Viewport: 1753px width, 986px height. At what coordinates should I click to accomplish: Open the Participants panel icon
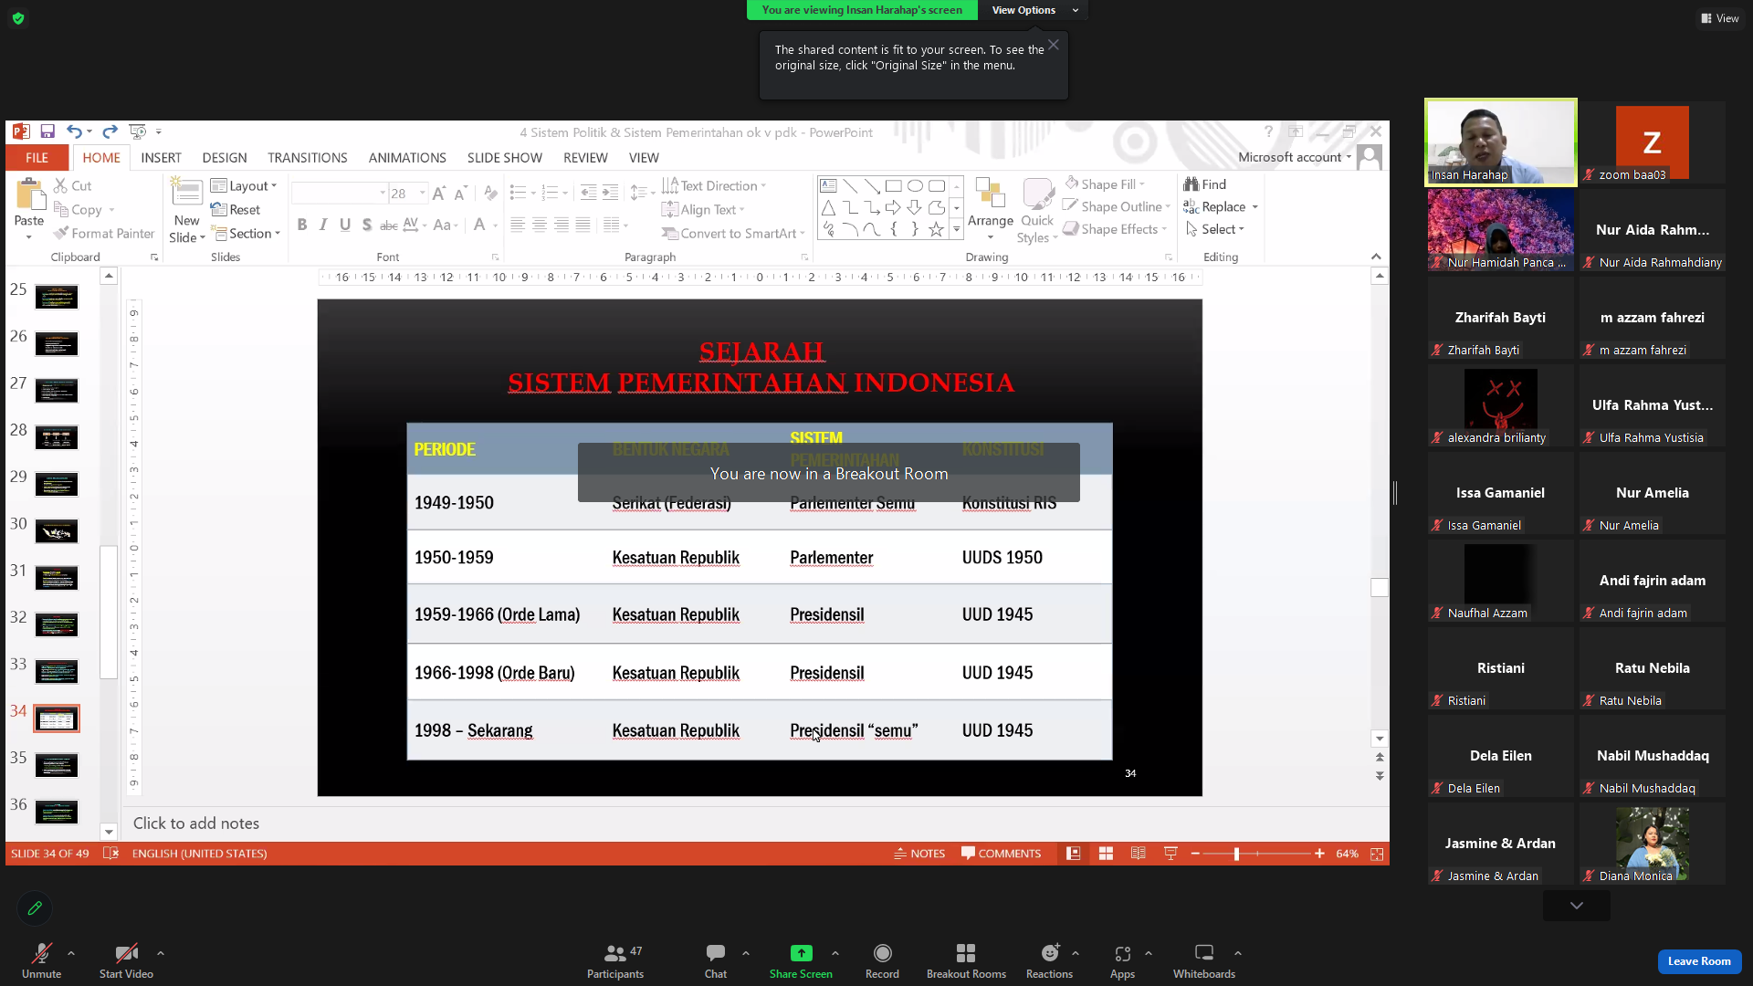point(615,953)
